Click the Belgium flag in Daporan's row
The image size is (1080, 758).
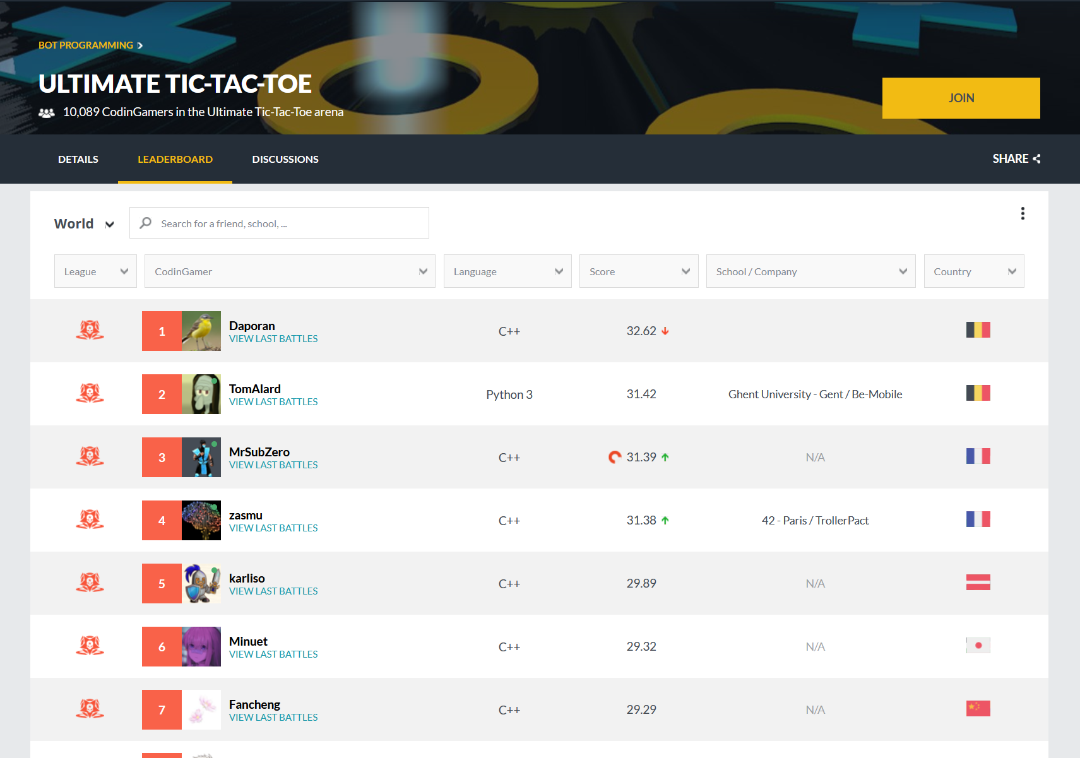978,330
